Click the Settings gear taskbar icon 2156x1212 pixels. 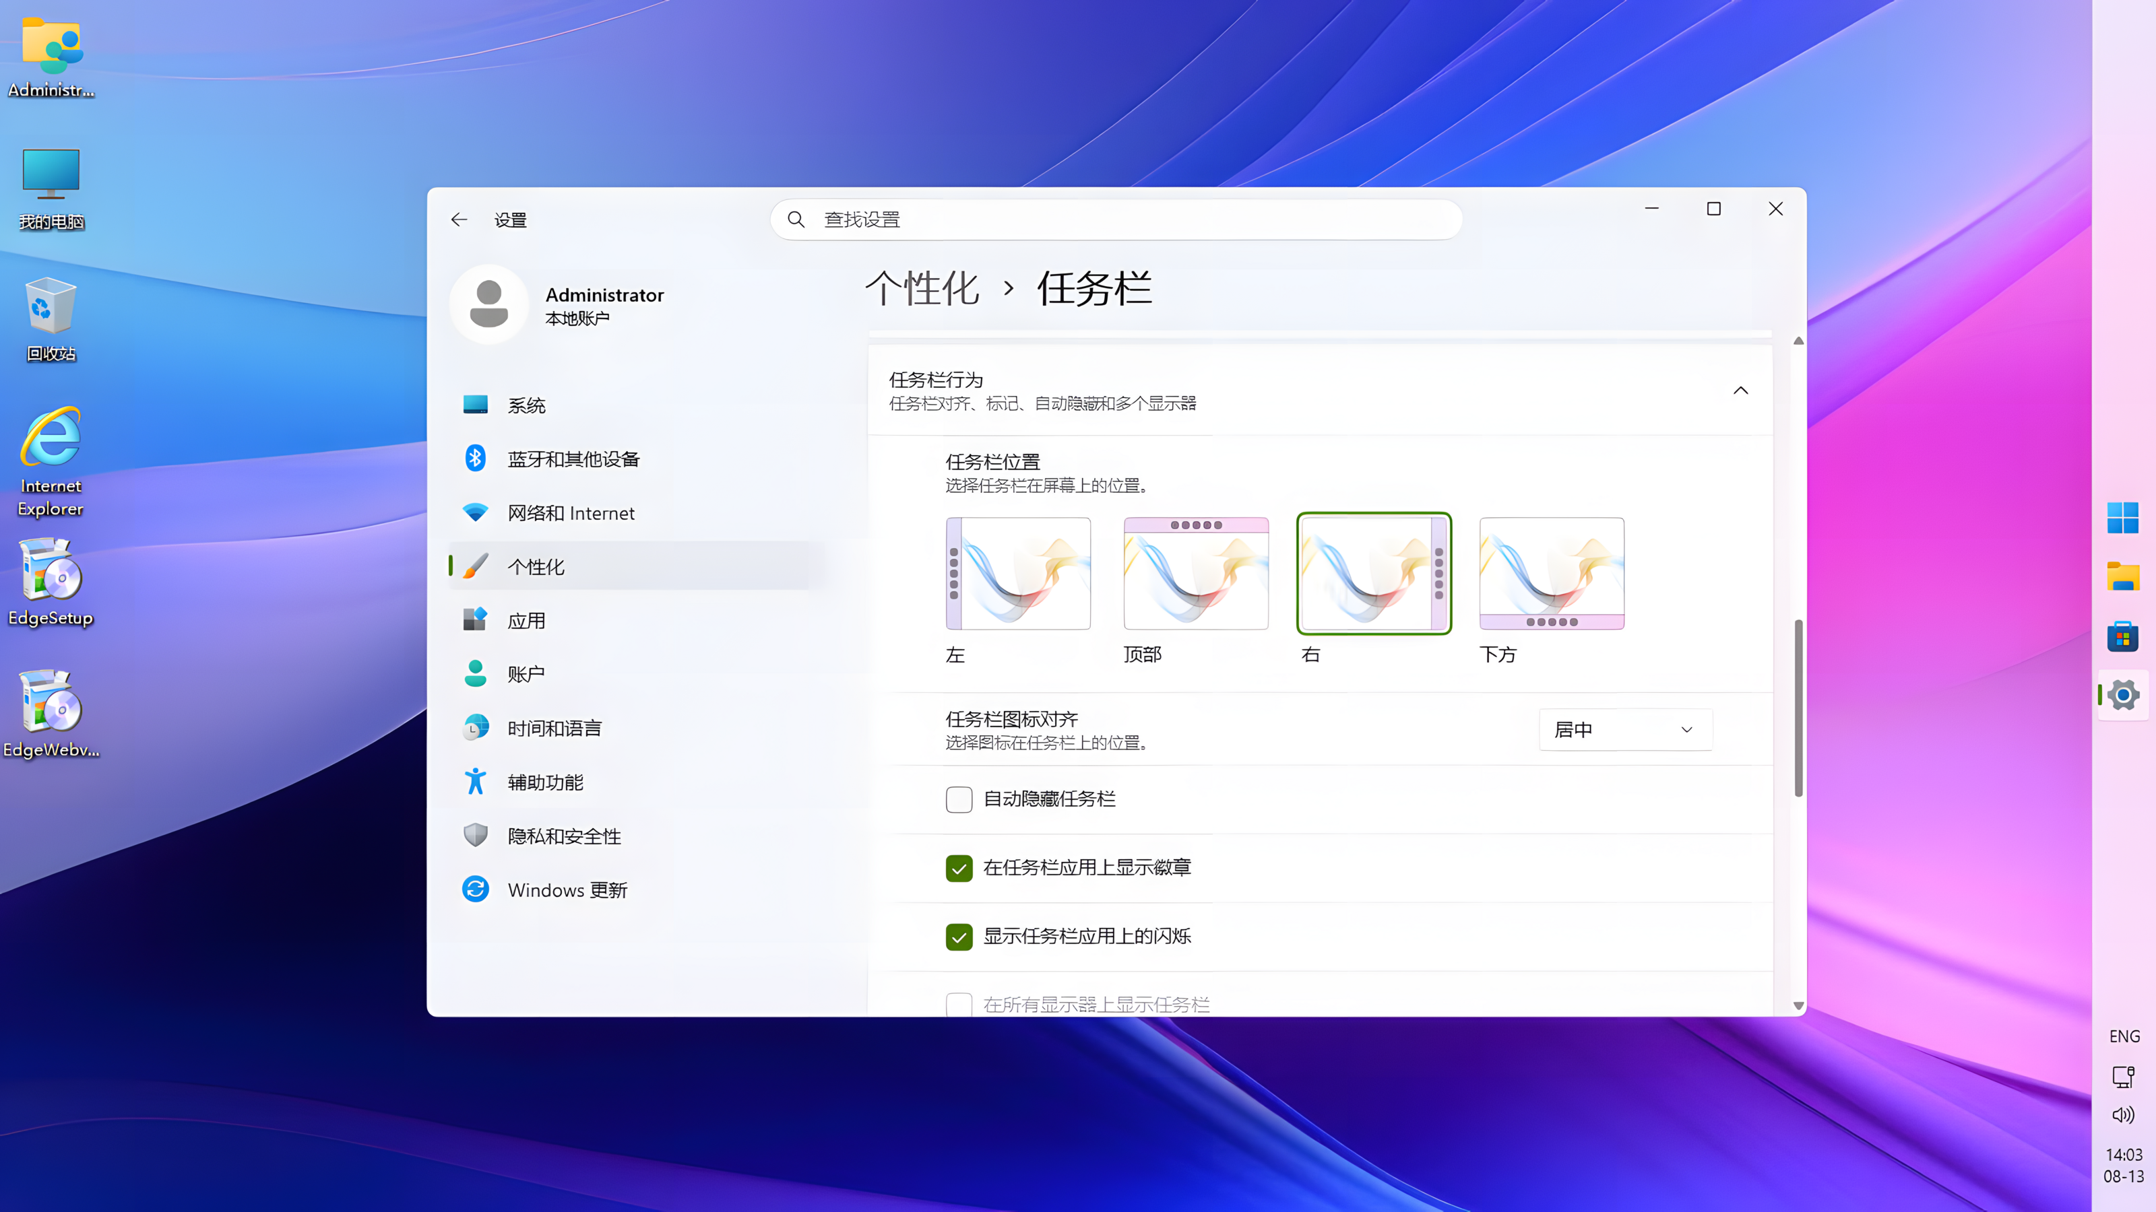(2122, 695)
